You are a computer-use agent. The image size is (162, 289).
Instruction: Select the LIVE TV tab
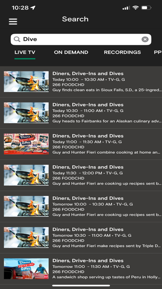[x=25, y=52]
